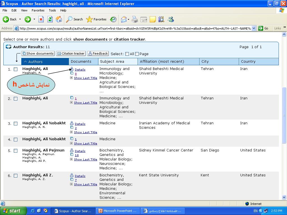
Task: Click the scrollbar up arrow
Action: point(284,34)
